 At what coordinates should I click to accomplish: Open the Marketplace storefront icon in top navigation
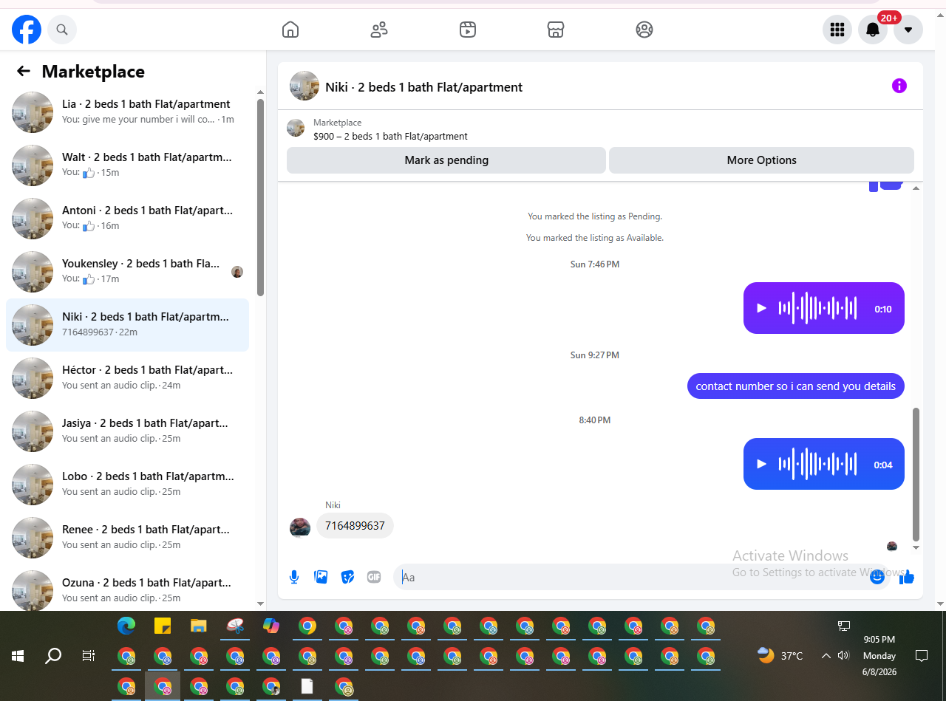(556, 30)
